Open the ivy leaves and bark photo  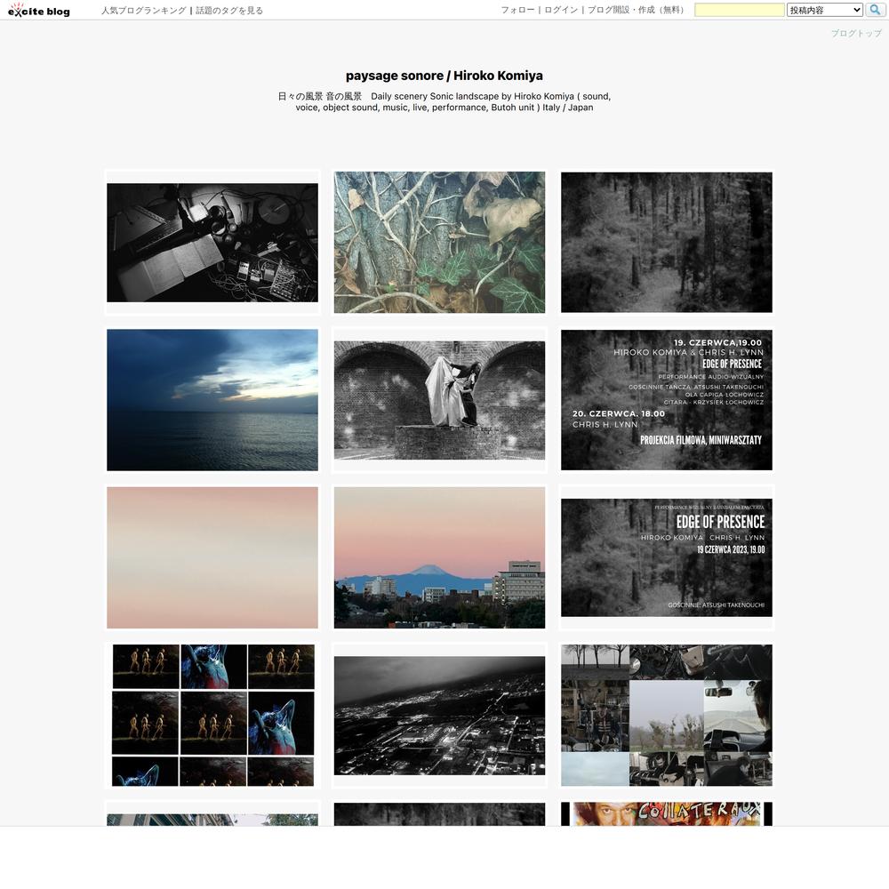pyautogui.click(x=439, y=243)
